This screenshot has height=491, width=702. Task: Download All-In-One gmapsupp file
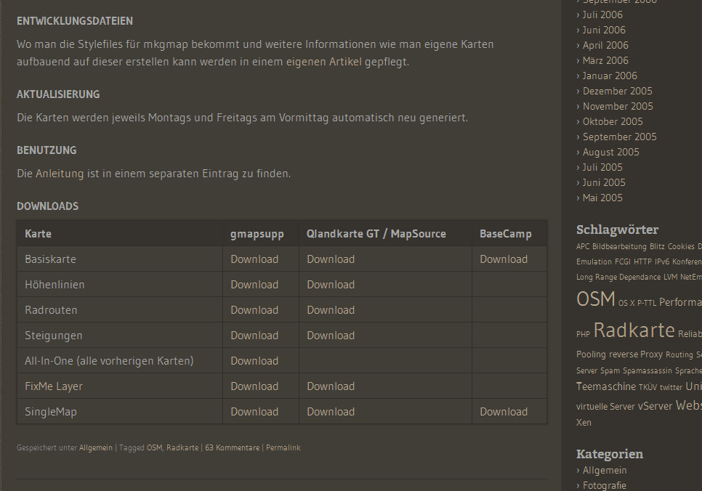254,361
